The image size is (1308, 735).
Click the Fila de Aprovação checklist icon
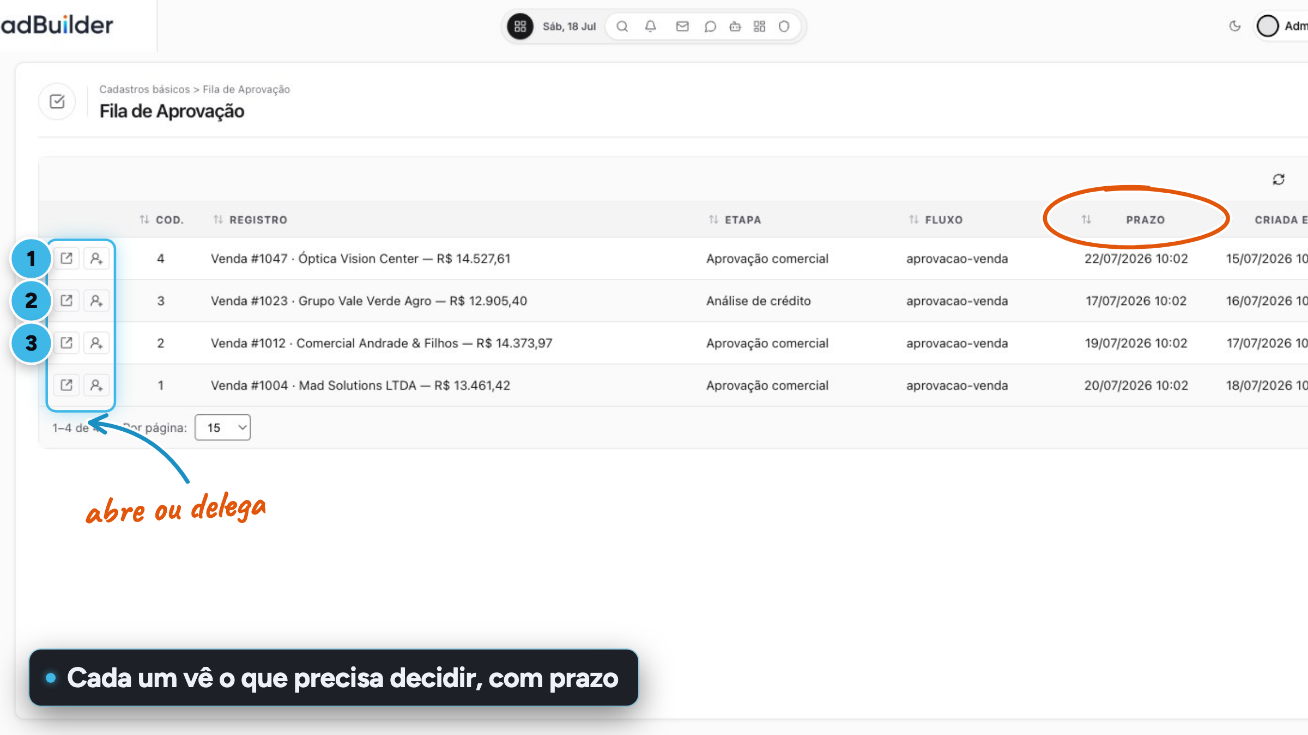pyautogui.click(x=57, y=101)
